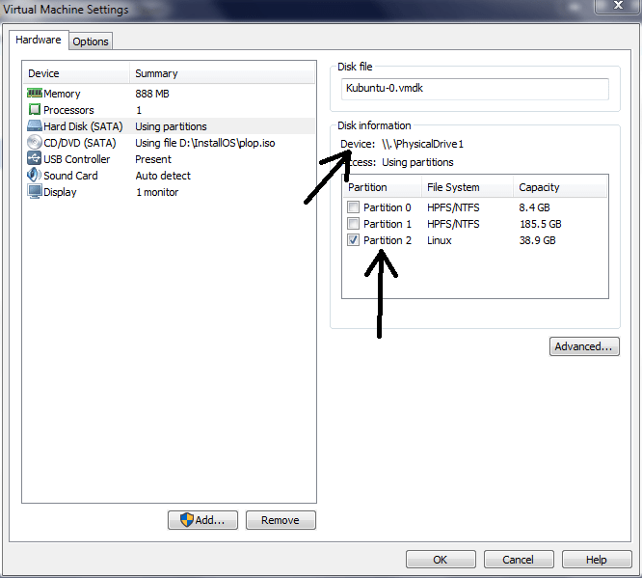Select the USB Controller icon
This screenshot has height=578, width=642.
click(x=35, y=159)
